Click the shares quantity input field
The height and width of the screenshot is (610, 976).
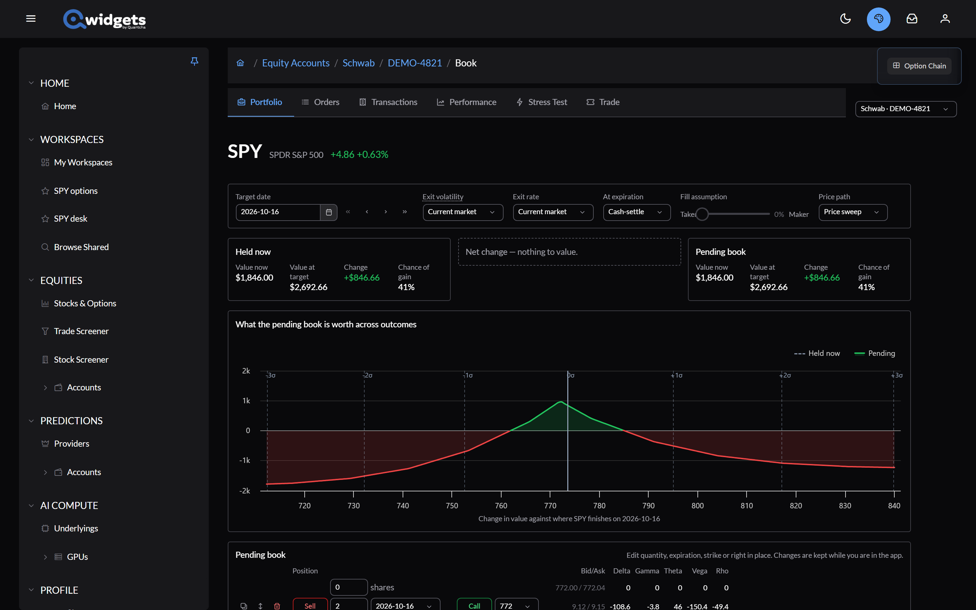(348, 587)
